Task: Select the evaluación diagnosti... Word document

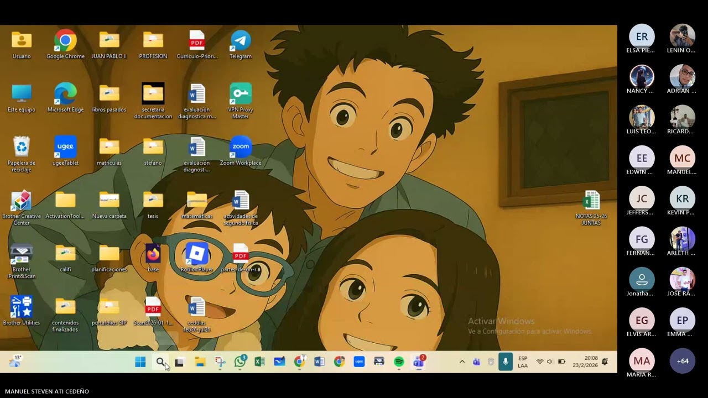Action: point(197,154)
